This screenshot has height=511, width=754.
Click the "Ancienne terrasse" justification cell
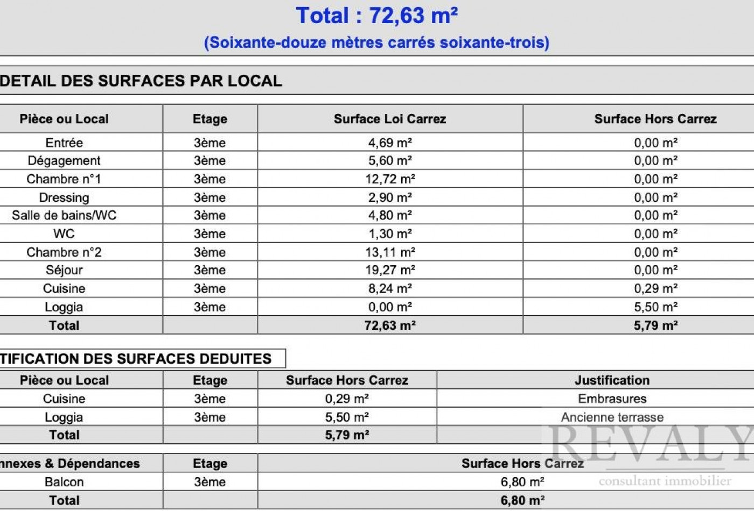[612, 417]
